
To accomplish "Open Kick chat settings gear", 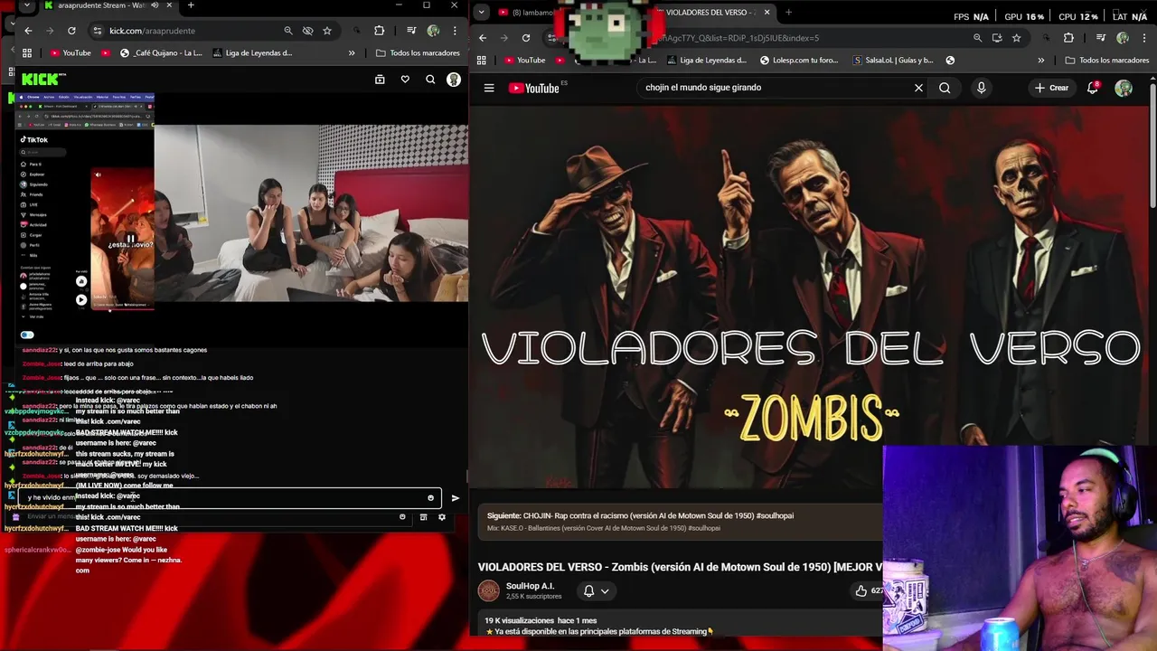I will point(441,517).
